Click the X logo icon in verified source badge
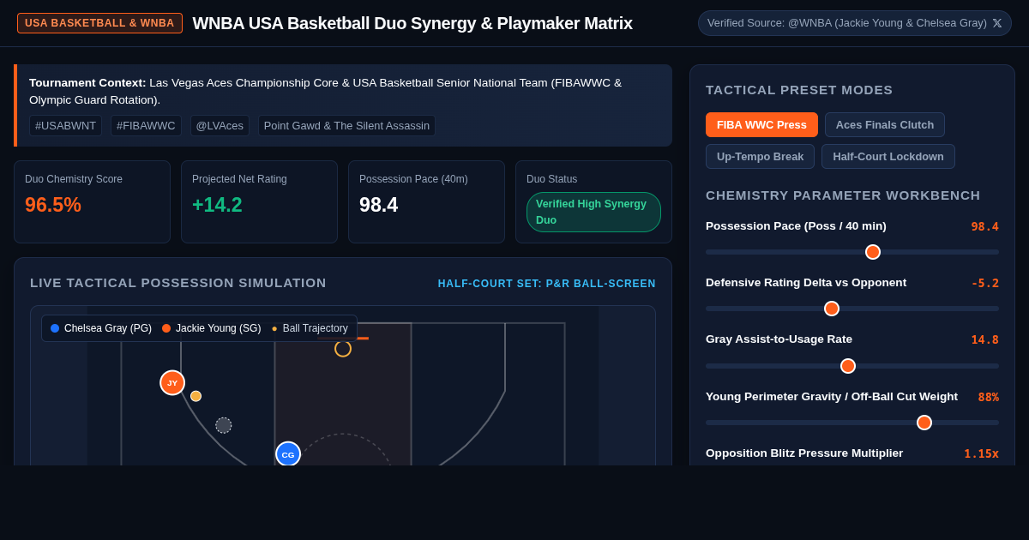The height and width of the screenshot is (540, 1029). tap(997, 23)
